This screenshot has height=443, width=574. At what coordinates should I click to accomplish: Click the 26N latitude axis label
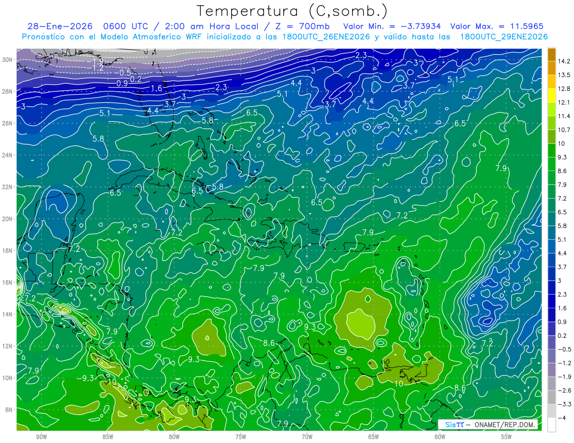8,123
